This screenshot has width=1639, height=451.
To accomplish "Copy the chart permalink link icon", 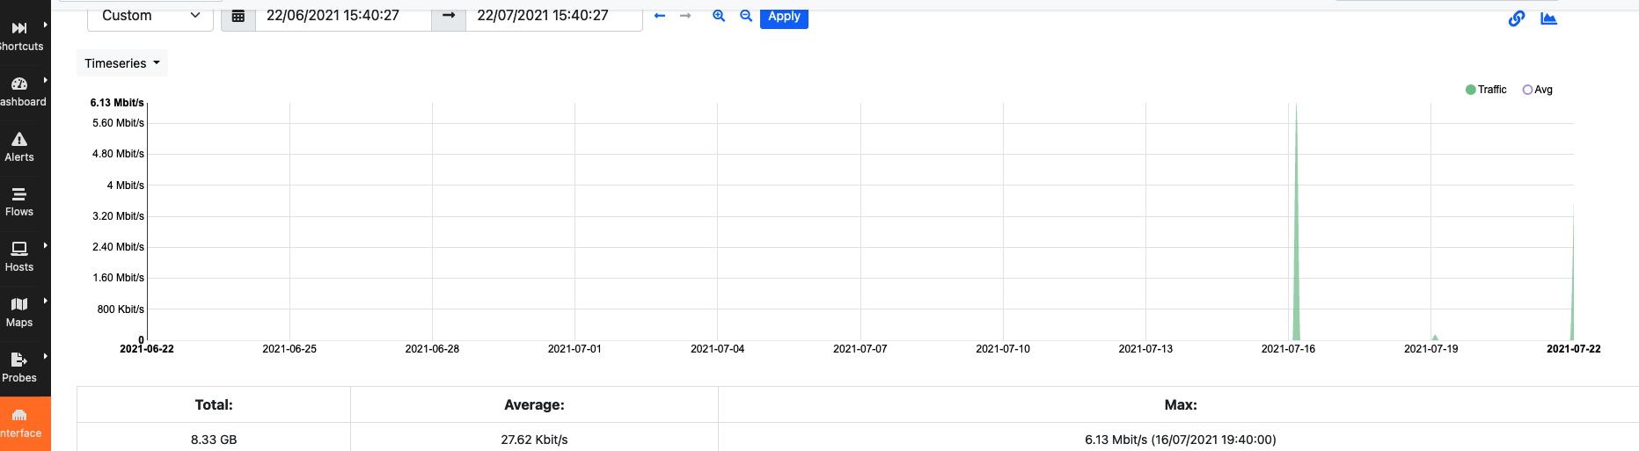I will 1517,18.
